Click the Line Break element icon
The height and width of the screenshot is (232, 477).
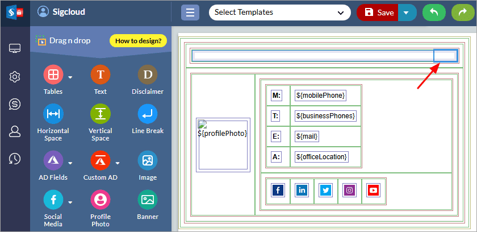pyautogui.click(x=148, y=114)
